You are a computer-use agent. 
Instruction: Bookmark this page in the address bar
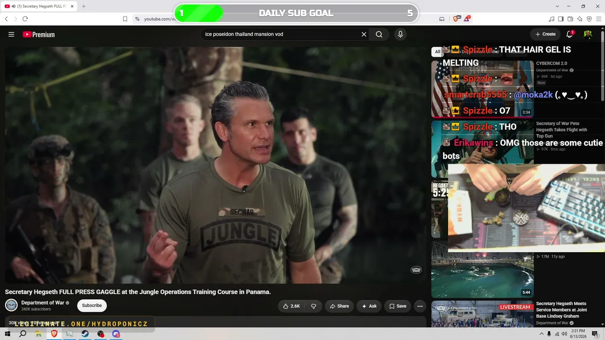125,19
